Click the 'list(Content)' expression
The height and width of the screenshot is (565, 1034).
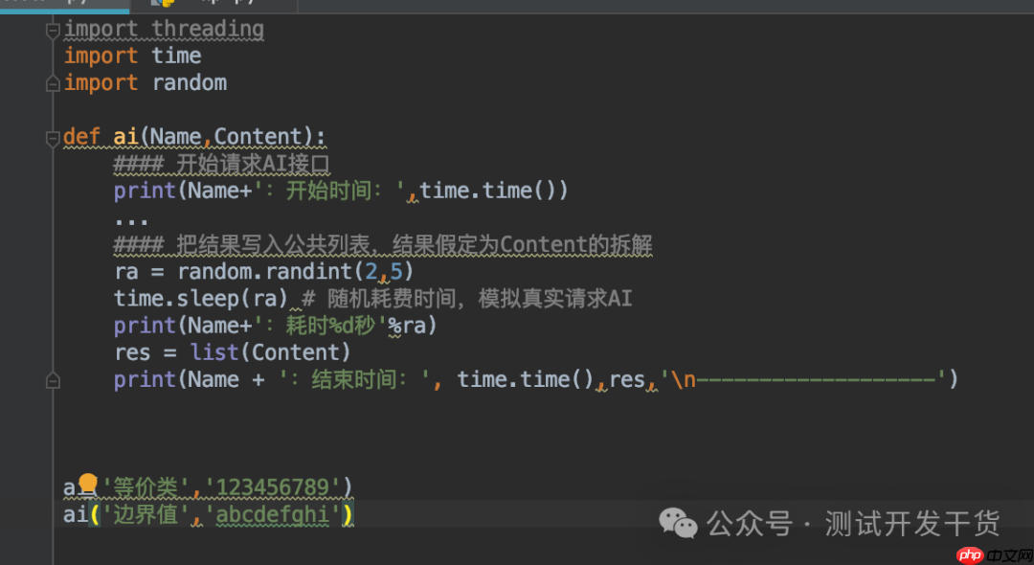pyautogui.click(x=271, y=352)
